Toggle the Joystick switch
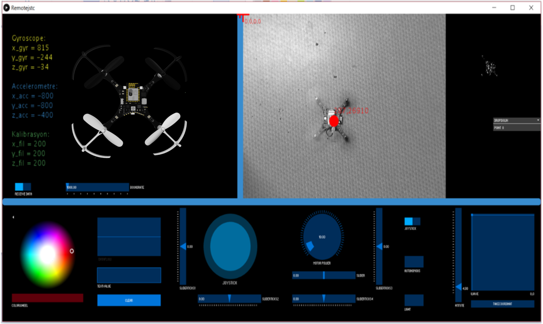 412,221
